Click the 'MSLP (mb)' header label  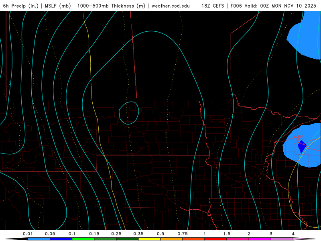click(x=57, y=6)
